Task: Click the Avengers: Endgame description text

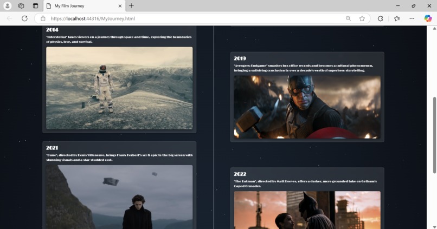Action: (304, 68)
